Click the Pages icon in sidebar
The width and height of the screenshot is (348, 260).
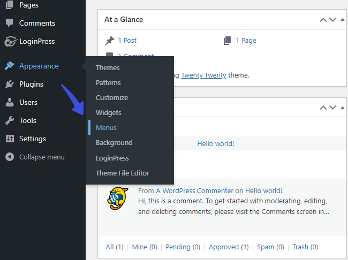9,5
